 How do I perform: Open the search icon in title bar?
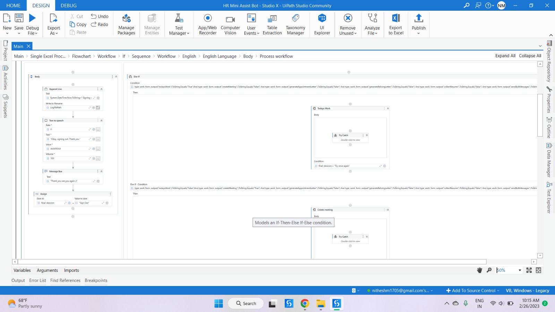467,5
